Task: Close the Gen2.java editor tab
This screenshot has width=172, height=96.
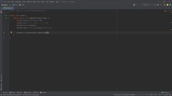Action: click(13, 8)
